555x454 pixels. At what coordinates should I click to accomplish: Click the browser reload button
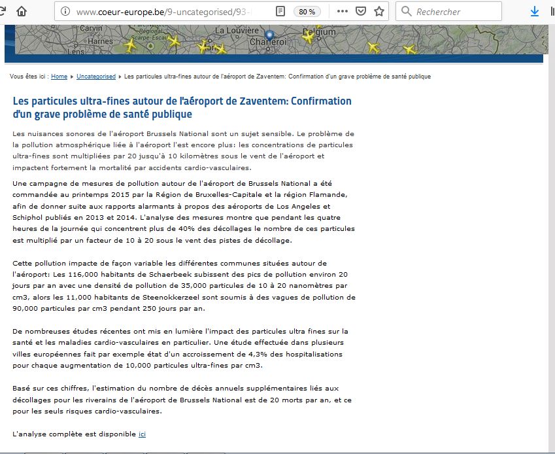click(3, 11)
